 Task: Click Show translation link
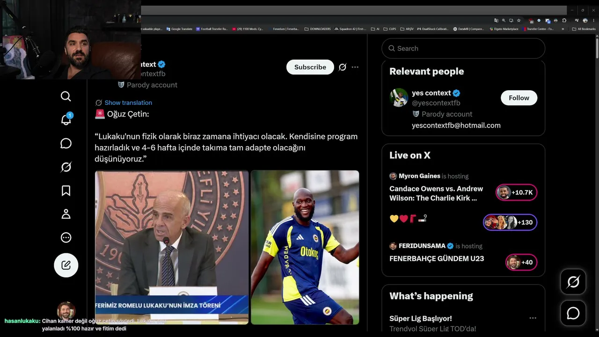point(128,103)
